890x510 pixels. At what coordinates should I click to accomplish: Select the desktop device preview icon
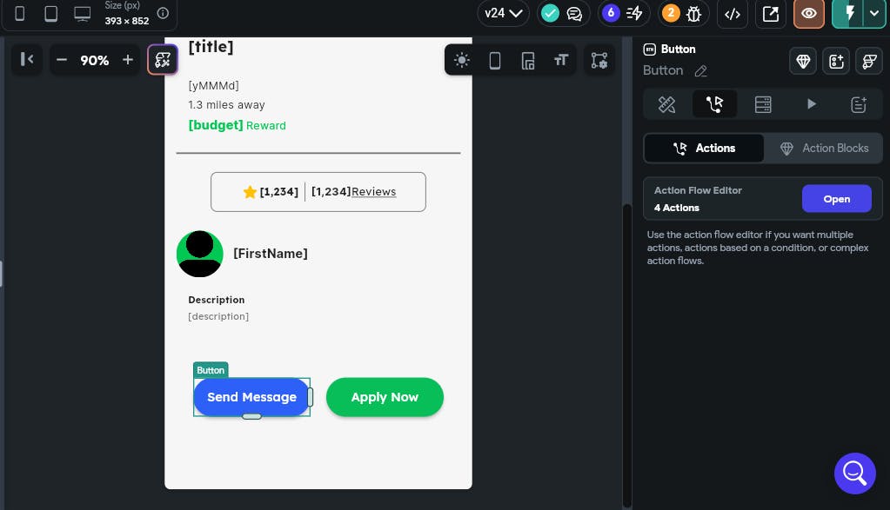tap(83, 14)
